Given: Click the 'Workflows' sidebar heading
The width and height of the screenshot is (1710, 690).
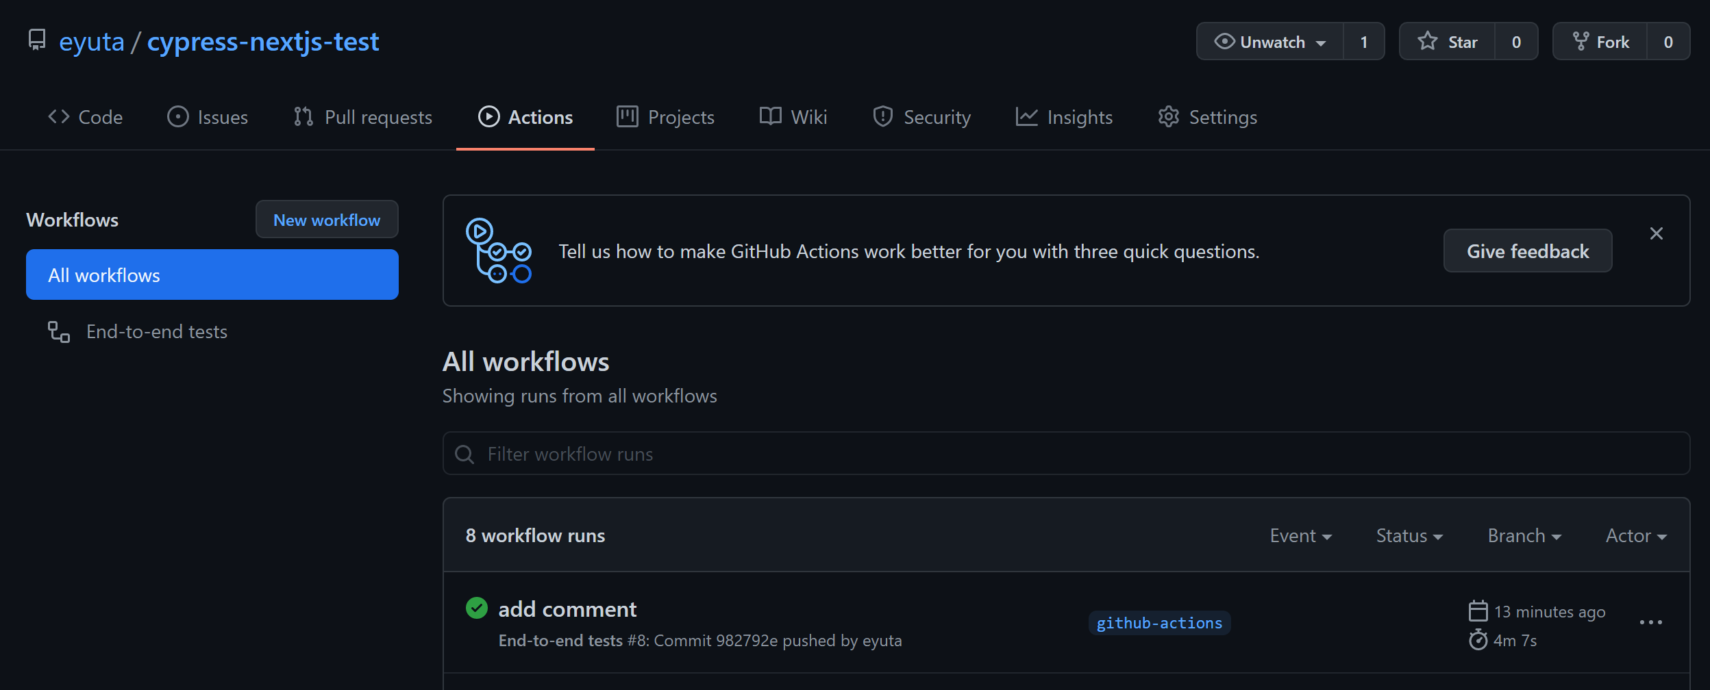Looking at the screenshot, I should 72,220.
